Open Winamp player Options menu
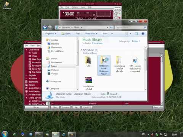183x137 pixels. coord(75,7)
